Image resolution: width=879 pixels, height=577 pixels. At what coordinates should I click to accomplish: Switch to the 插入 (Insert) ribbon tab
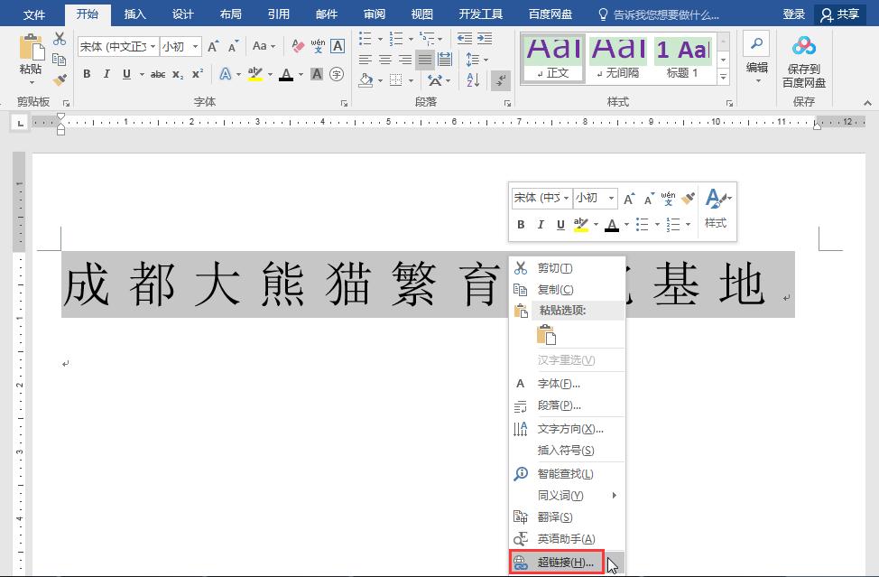click(x=134, y=14)
